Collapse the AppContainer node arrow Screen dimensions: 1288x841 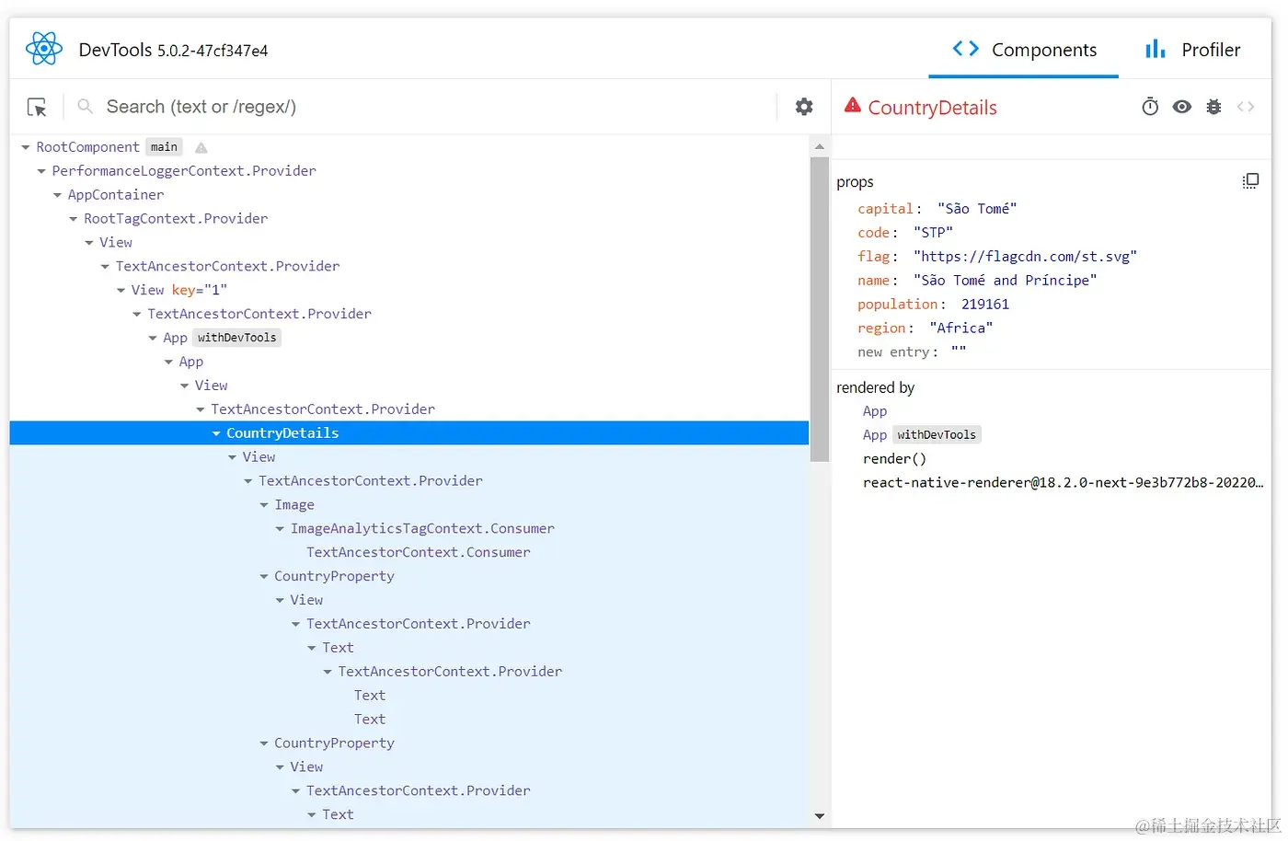(x=57, y=195)
